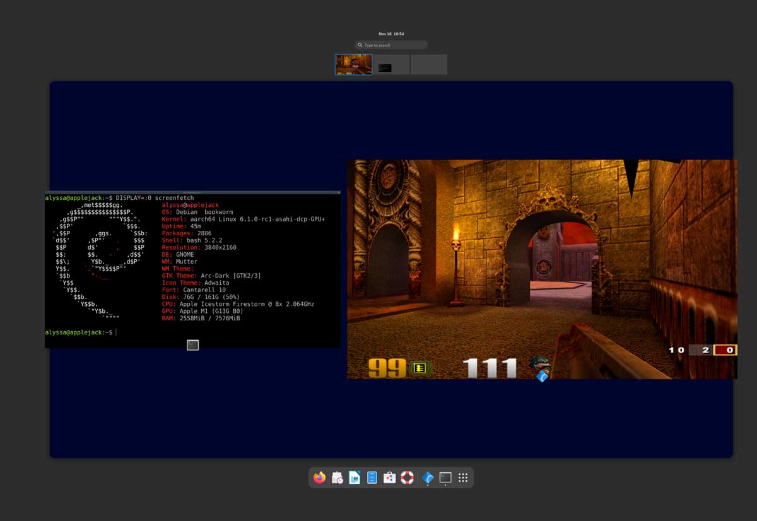757x521 pixels.
Task: Open the Terminal icon in the dock
Action: coord(445,477)
